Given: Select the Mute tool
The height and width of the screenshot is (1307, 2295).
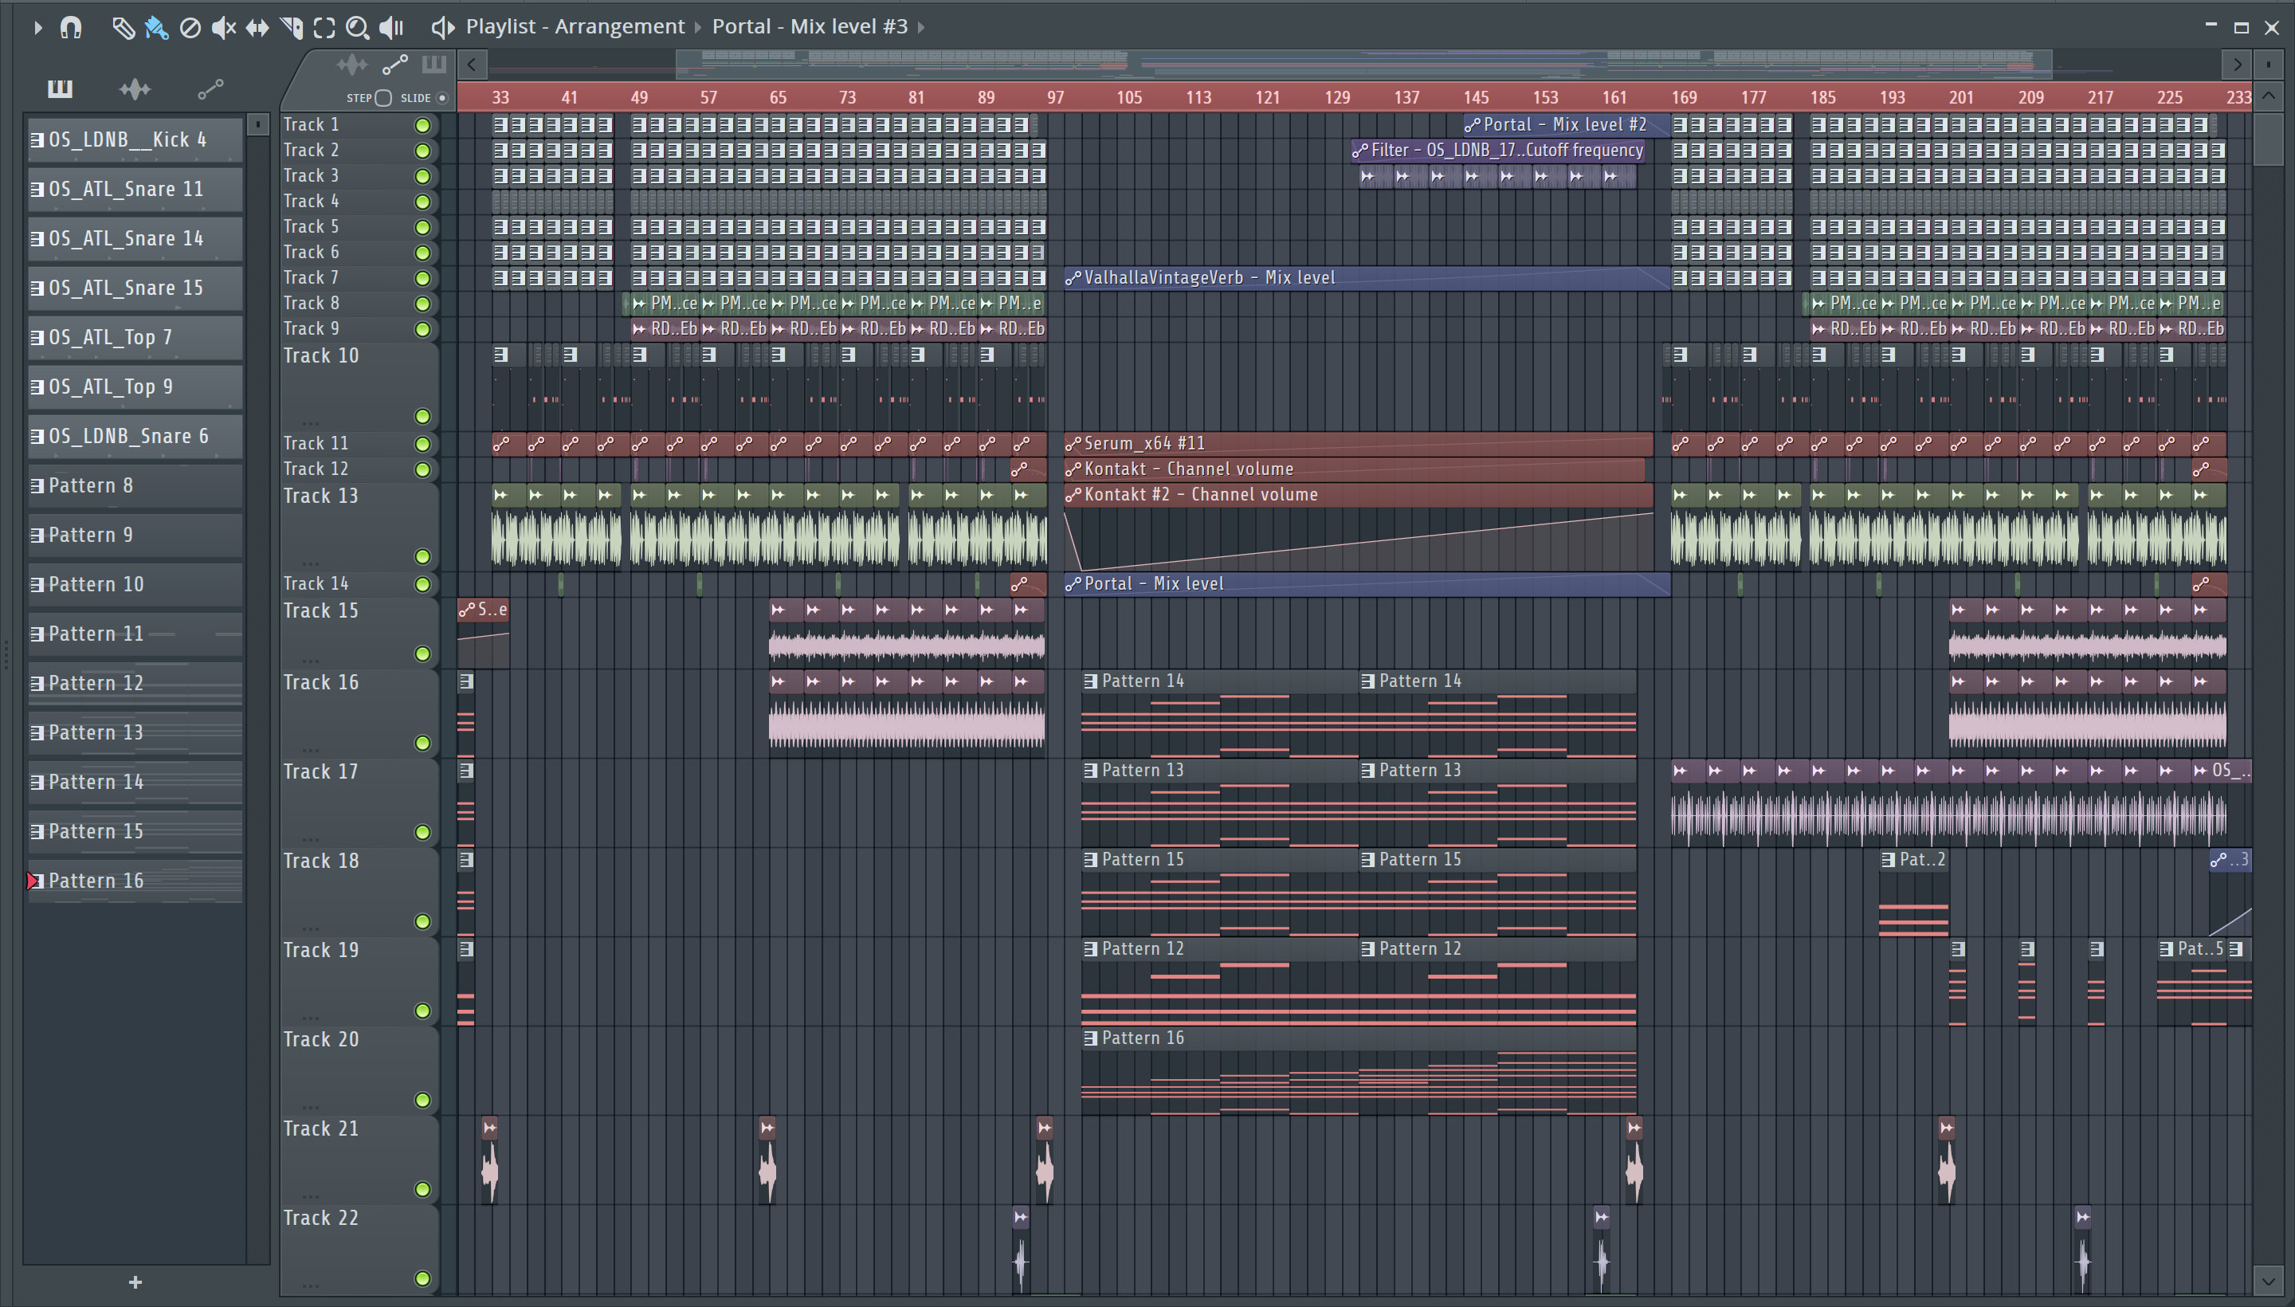Looking at the screenshot, I should [223, 28].
